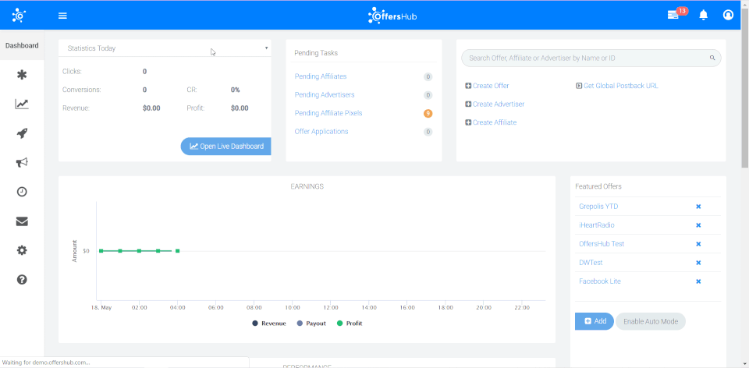Screen dimensions: 749x368
Task: Open the envelope mail icon in sidebar
Action: [x=22, y=221]
